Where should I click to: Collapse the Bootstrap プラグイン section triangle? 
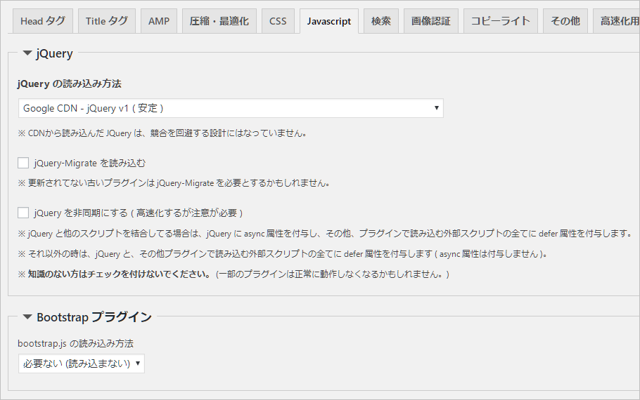coord(27,316)
